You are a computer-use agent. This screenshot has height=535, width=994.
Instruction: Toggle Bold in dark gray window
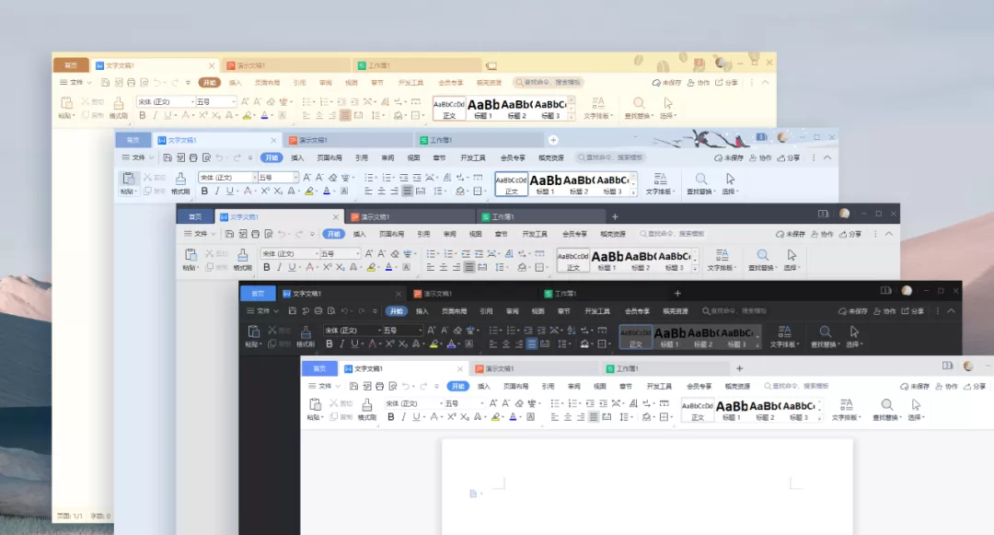point(267,267)
